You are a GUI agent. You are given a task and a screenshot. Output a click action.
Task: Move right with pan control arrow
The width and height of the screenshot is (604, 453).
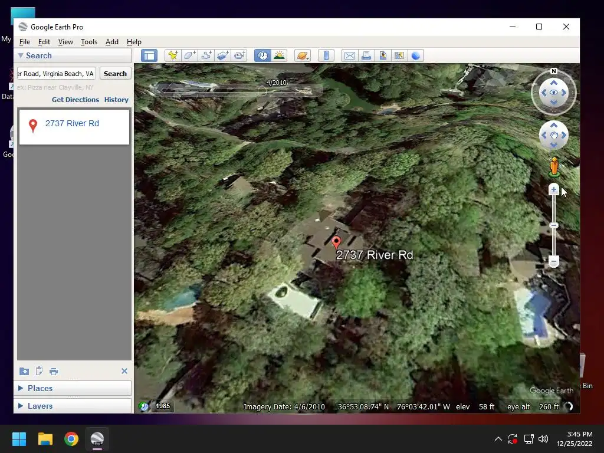(563, 135)
